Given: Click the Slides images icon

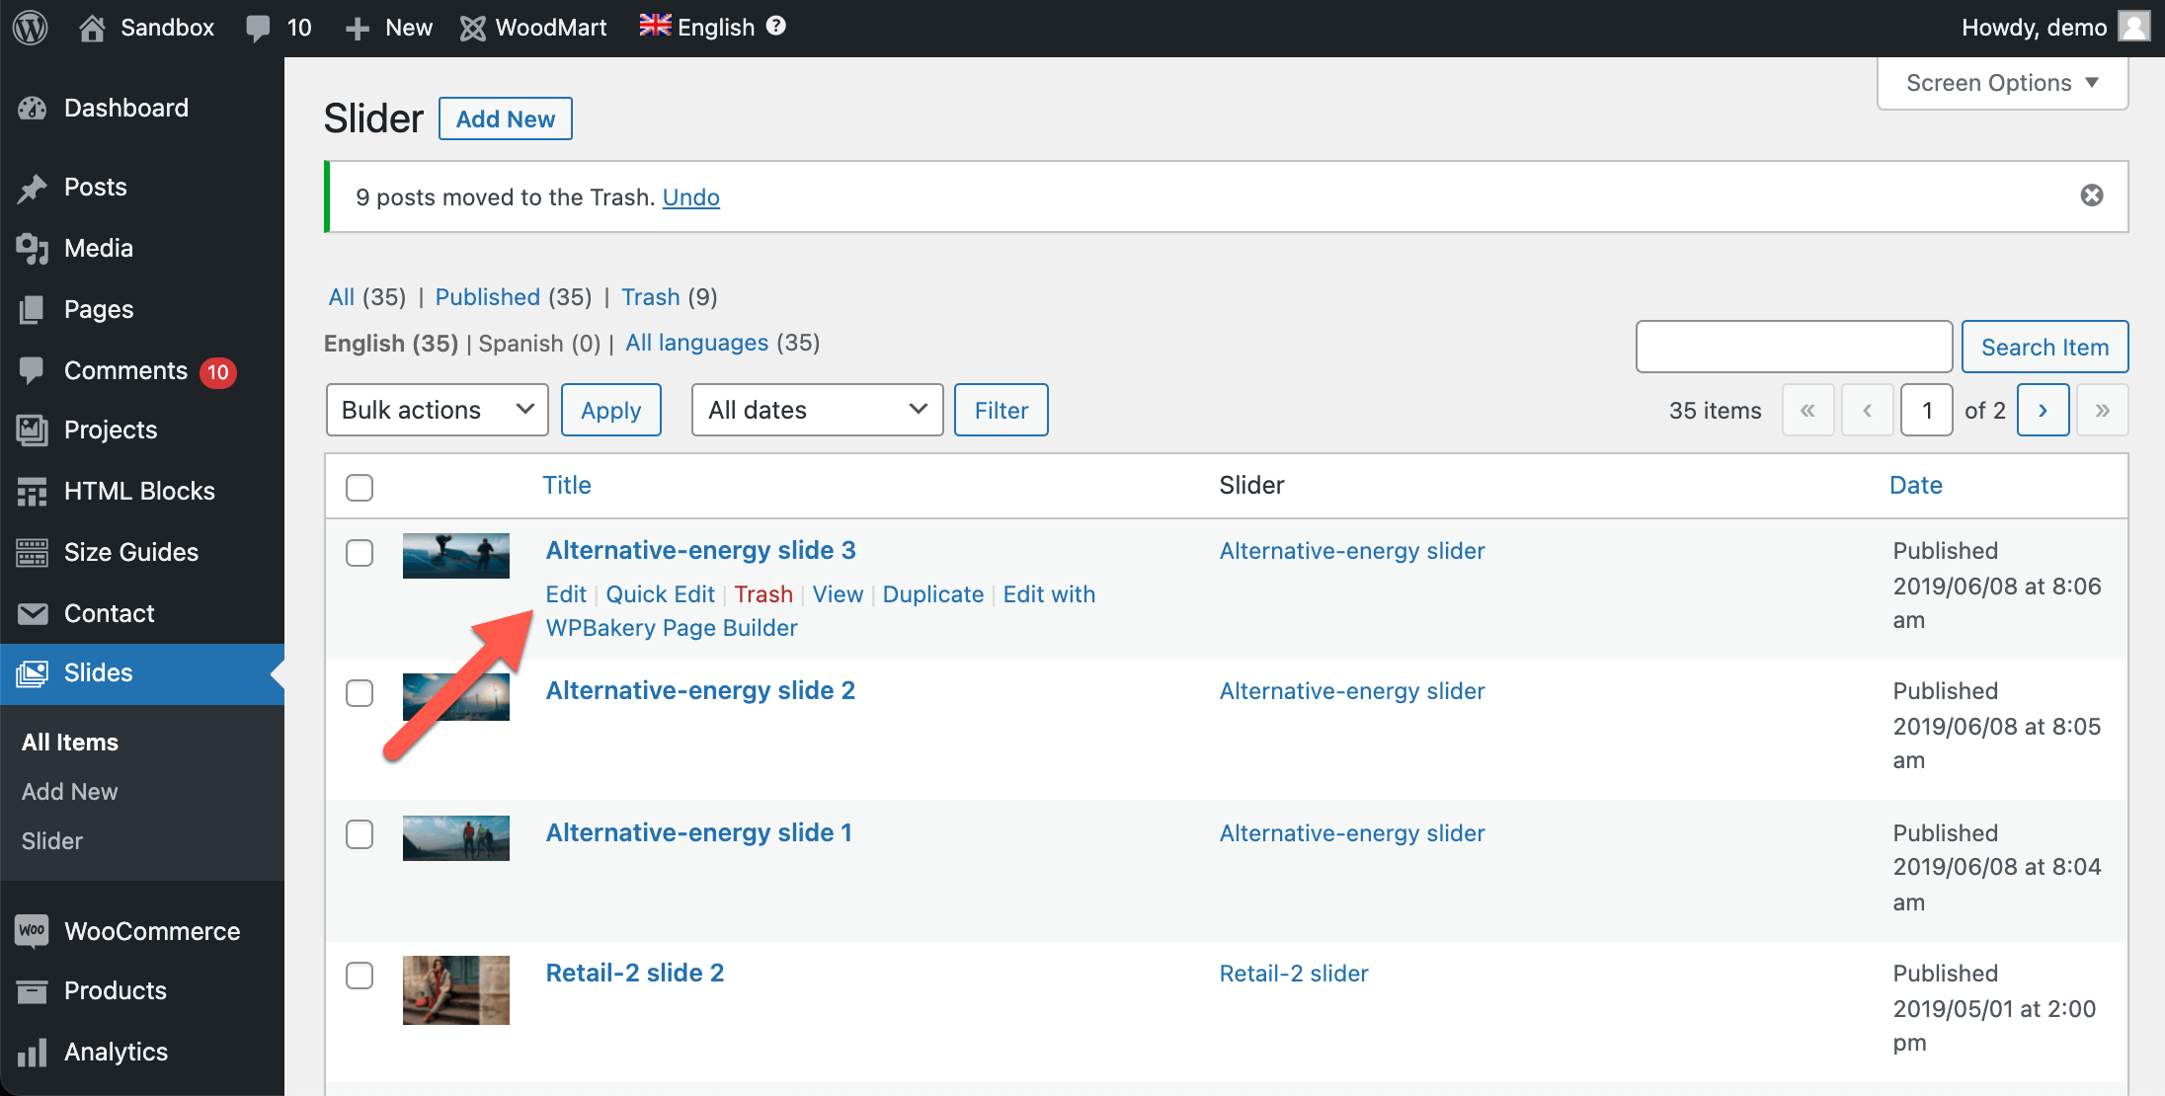Looking at the screenshot, I should pos(33,673).
